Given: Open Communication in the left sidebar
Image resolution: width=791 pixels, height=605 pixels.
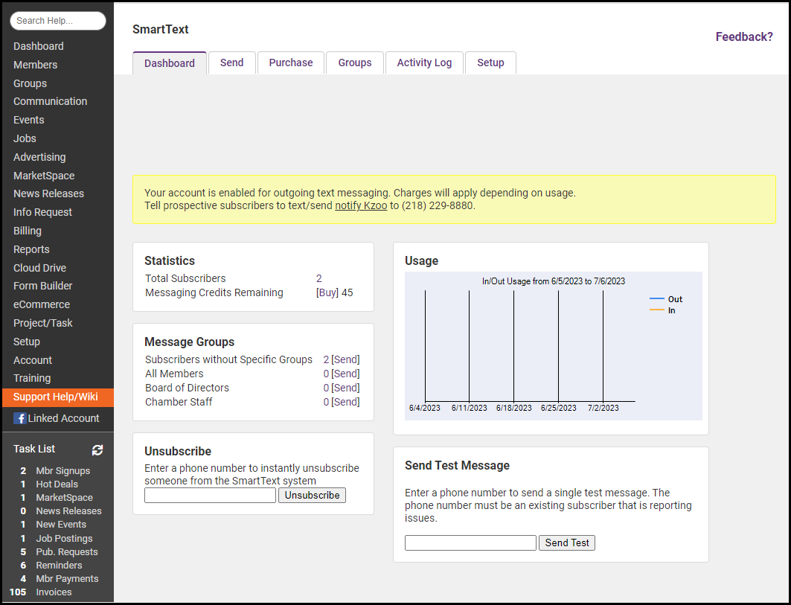Looking at the screenshot, I should 50,101.
